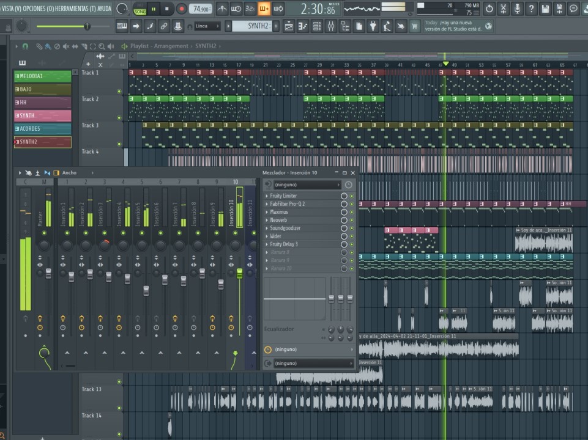Enable typing keyboard to piano icon

click(x=122, y=26)
